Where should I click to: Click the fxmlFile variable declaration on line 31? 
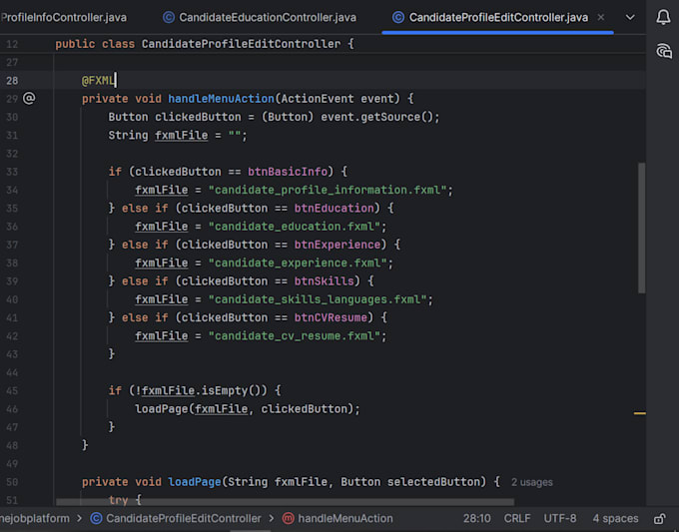(x=181, y=136)
